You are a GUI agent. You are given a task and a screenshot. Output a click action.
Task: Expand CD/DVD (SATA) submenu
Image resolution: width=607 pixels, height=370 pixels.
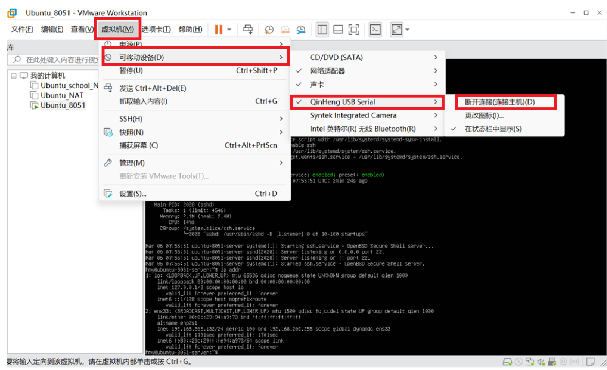[367, 57]
